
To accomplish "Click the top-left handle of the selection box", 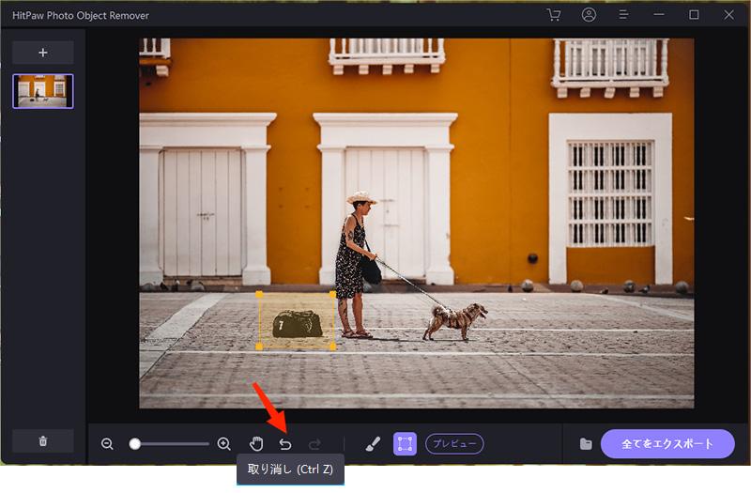I will [259, 295].
